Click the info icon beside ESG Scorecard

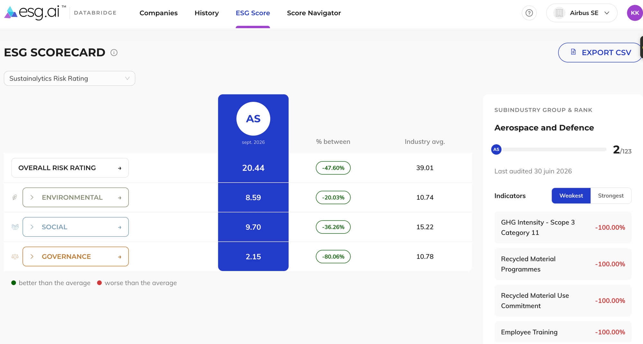(x=114, y=52)
